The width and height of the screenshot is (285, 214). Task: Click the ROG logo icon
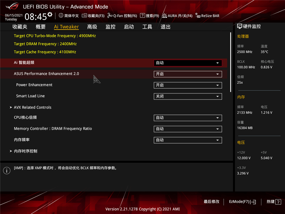tap(12, 6)
